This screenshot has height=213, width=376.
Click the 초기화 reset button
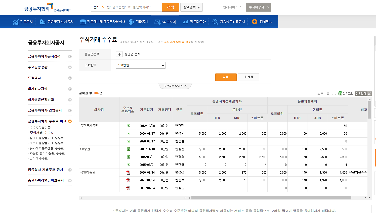pos(248,77)
